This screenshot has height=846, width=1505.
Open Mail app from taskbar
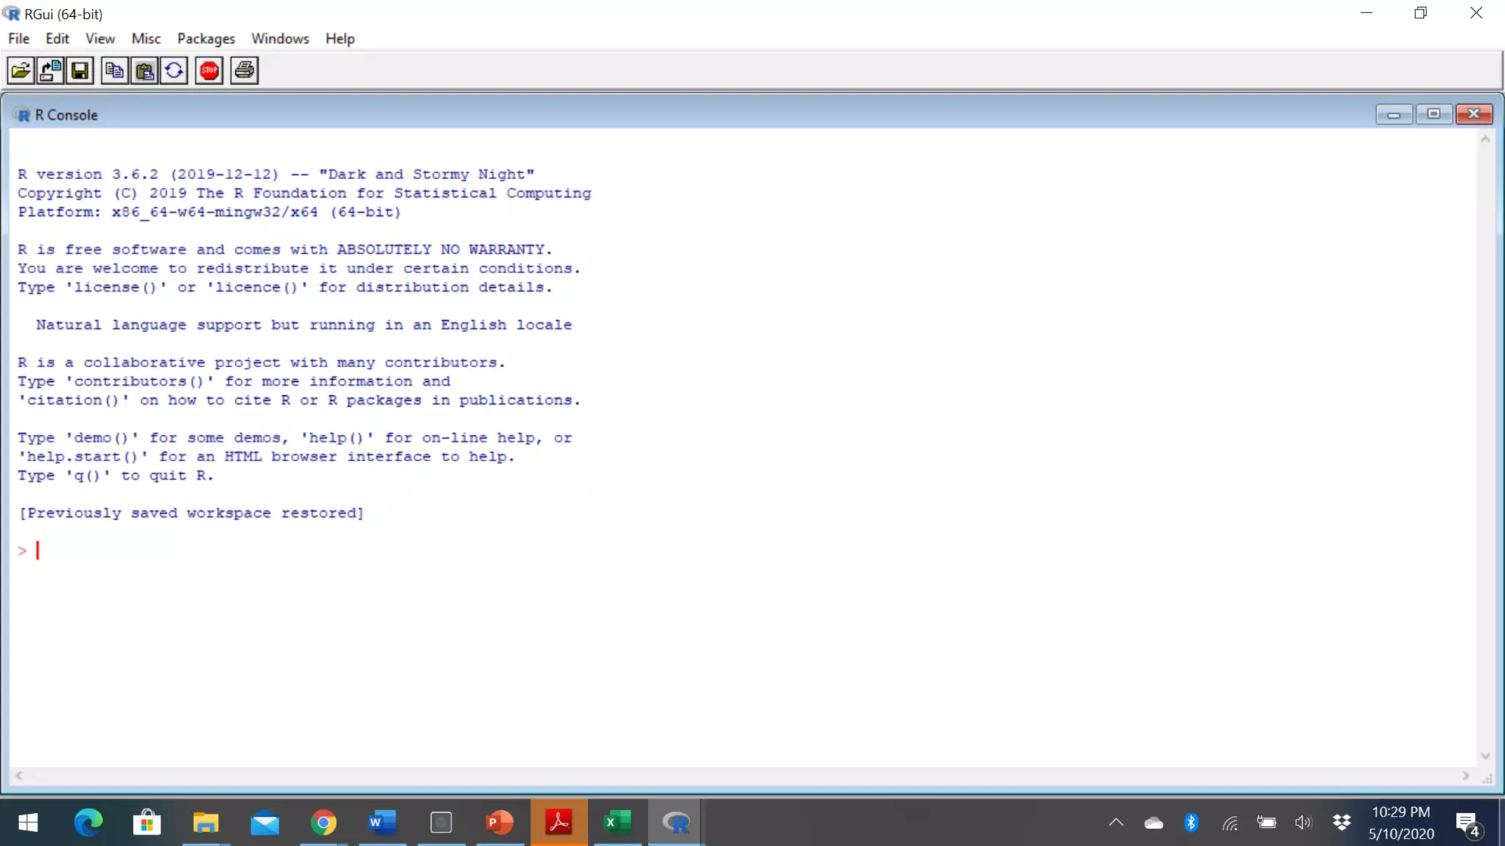(x=265, y=822)
